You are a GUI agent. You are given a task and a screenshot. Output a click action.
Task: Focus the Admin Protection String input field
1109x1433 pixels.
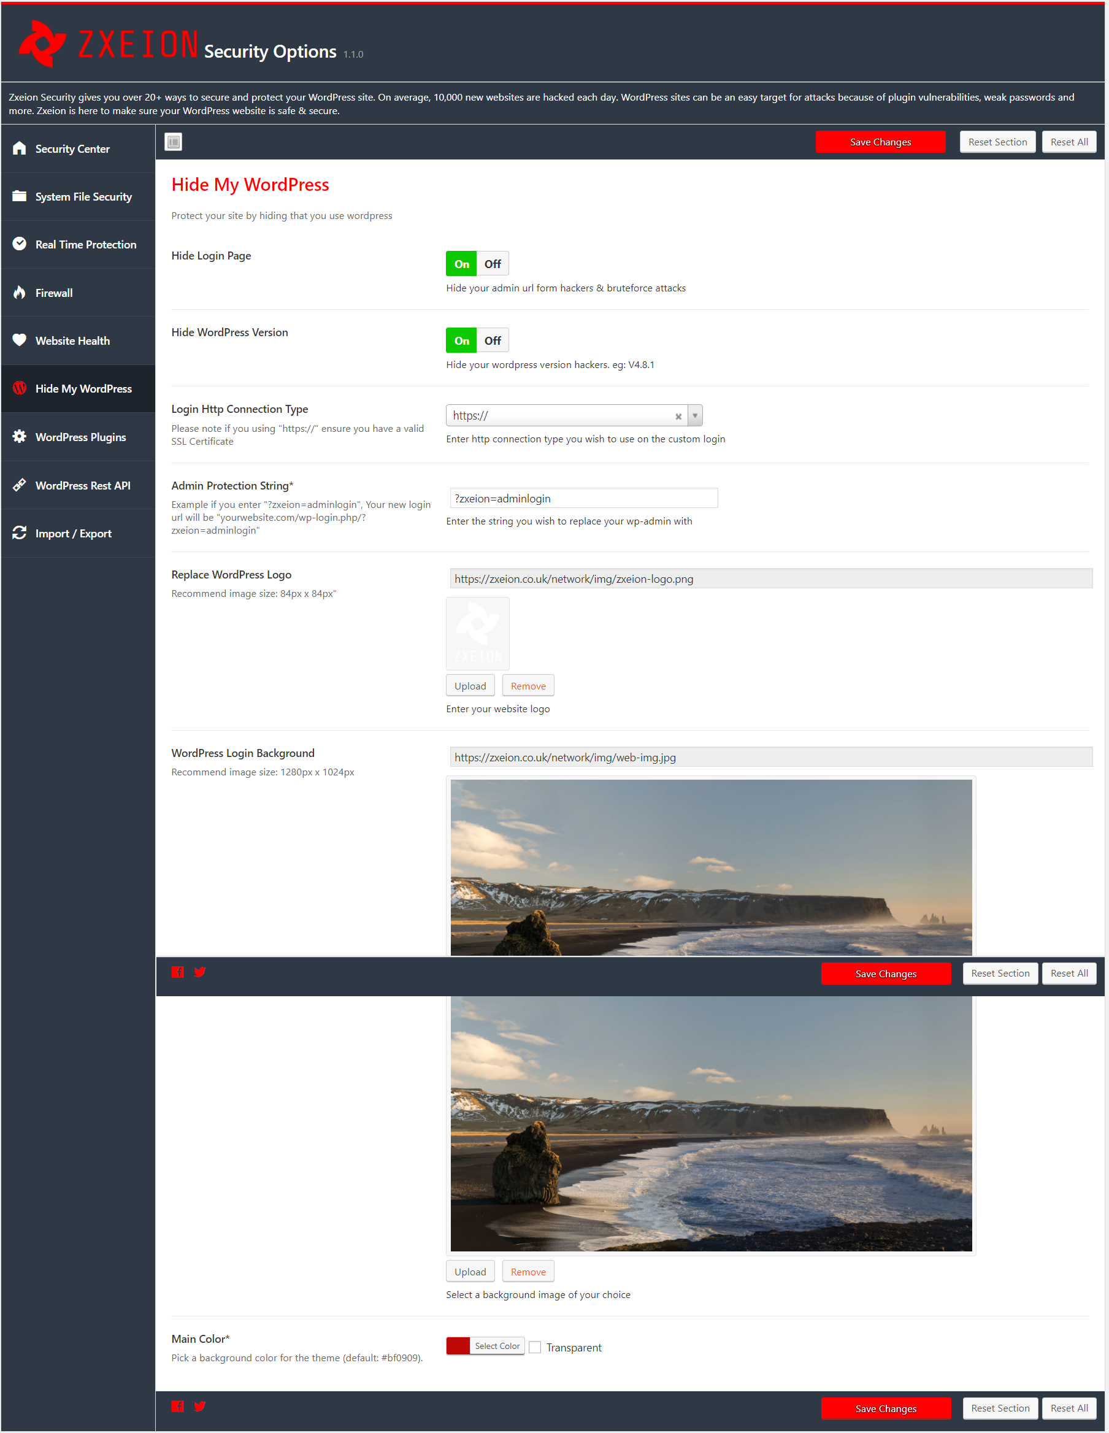(x=584, y=498)
